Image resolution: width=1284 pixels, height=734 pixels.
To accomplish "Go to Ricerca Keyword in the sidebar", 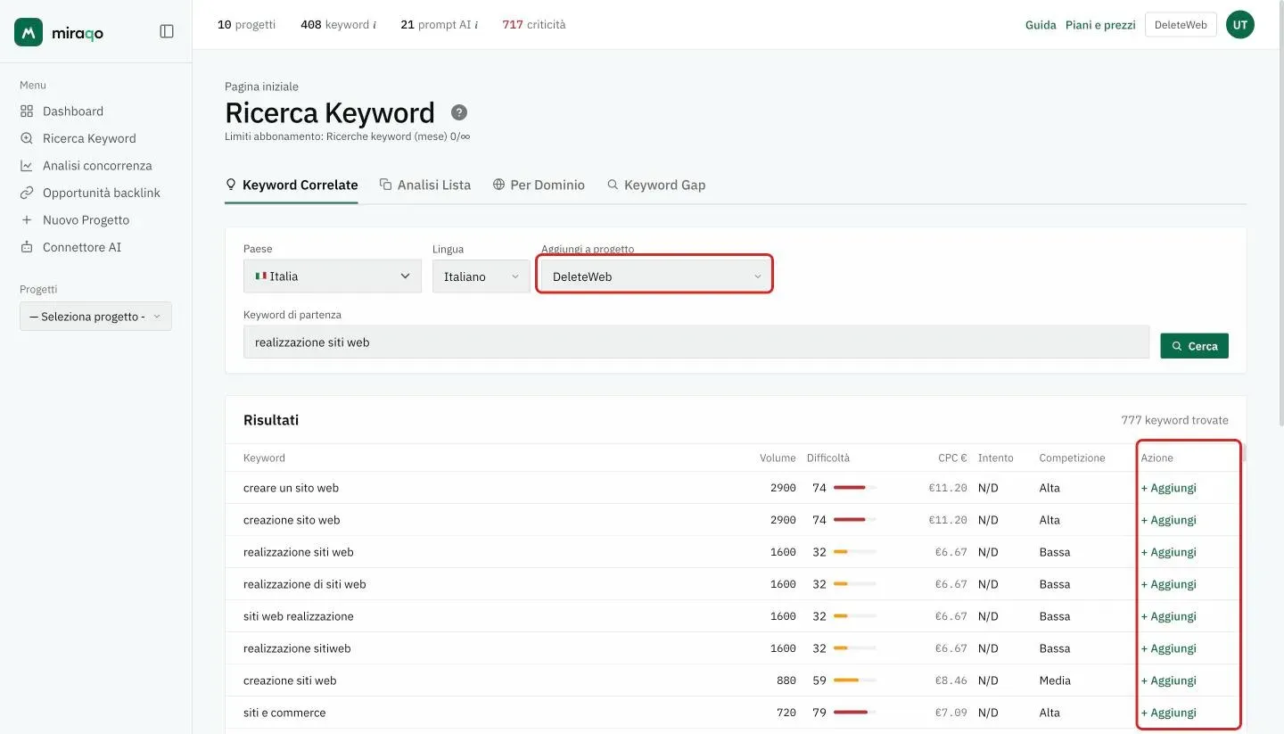I will 78,138.
